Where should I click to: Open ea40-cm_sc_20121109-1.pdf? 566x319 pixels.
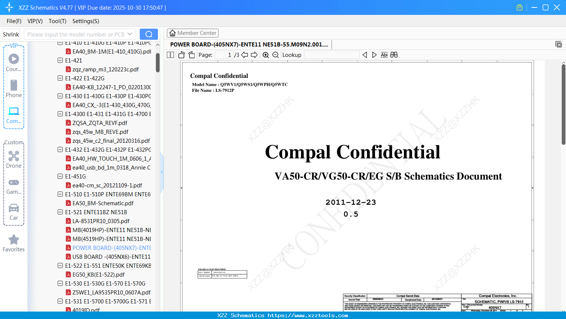pos(107,185)
